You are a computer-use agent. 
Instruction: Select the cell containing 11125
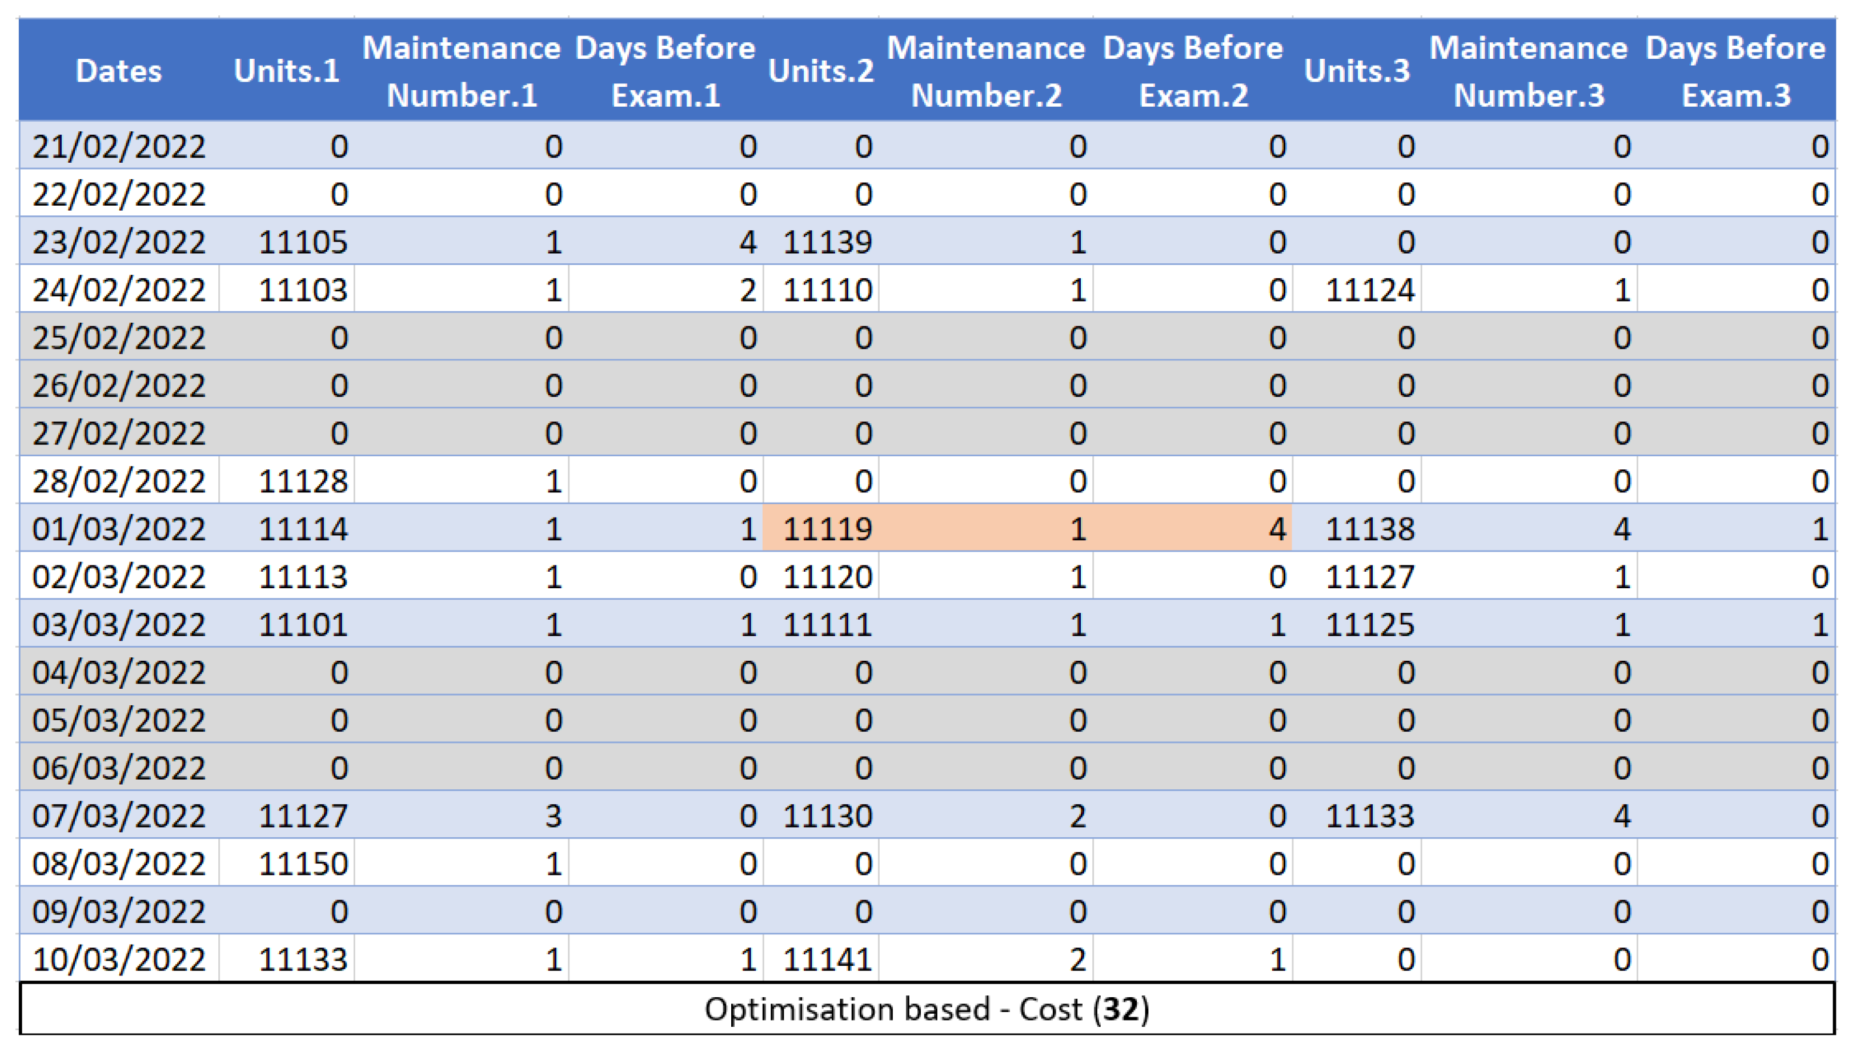(x=1369, y=624)
